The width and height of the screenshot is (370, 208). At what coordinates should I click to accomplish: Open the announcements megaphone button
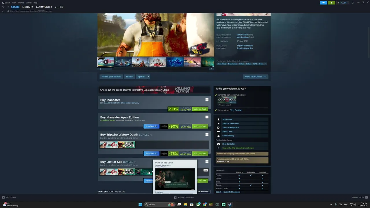[x=323, y=3]
